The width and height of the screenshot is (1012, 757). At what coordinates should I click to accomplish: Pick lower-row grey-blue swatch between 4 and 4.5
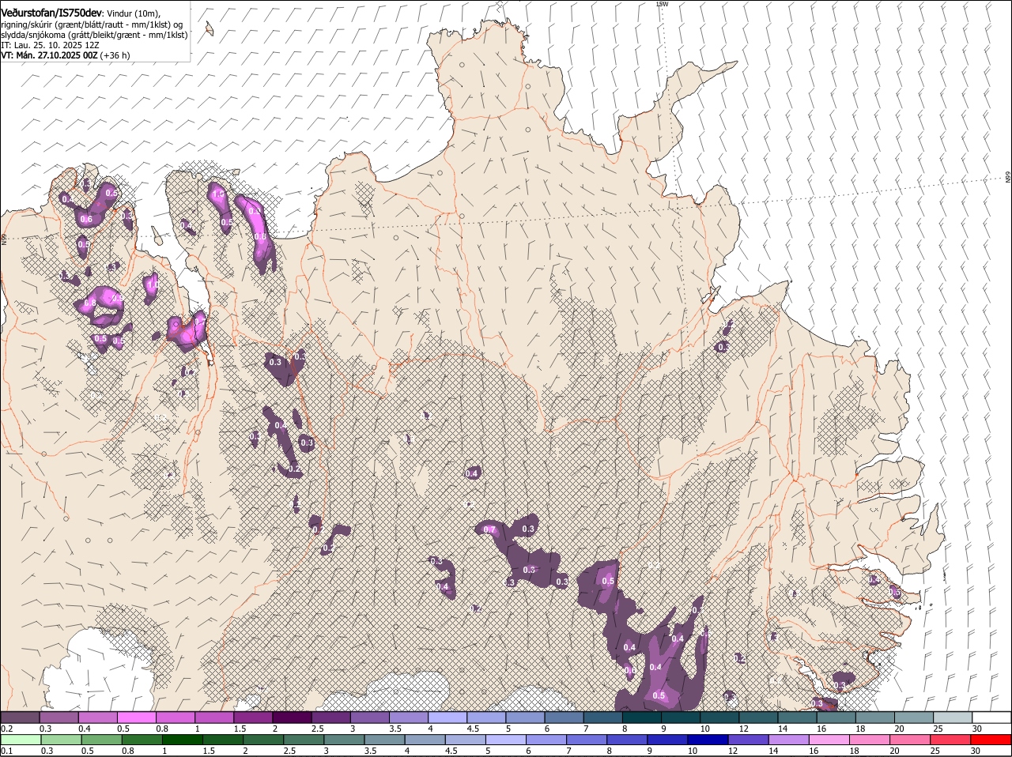426,740
